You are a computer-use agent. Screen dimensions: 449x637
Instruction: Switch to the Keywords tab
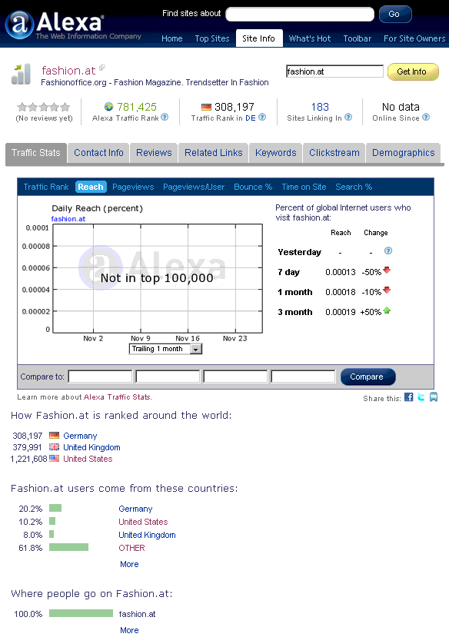276,153
